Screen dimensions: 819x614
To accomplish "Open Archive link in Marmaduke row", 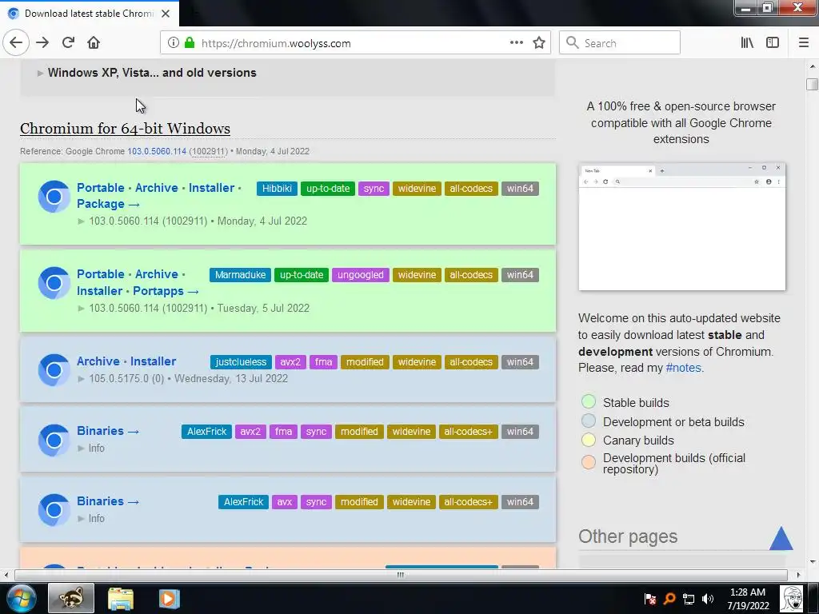I will pyautogui.click(x=157, y=274).
